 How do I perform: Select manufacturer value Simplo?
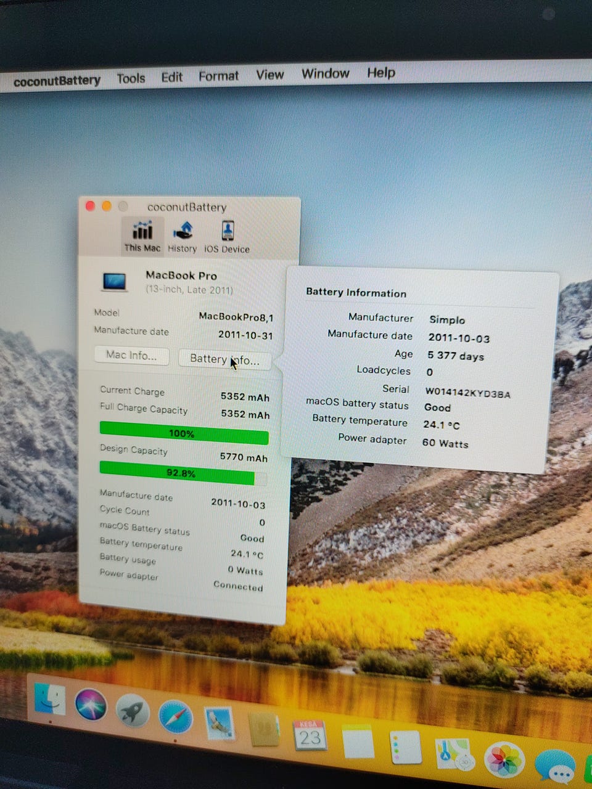coord(447,320)
